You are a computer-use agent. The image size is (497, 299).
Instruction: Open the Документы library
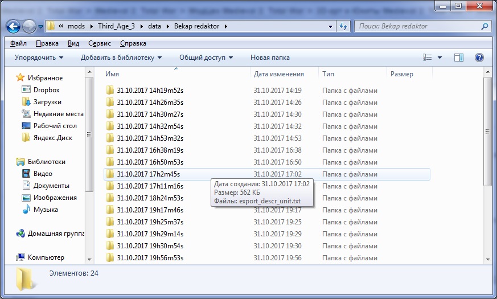click(51, 186)
